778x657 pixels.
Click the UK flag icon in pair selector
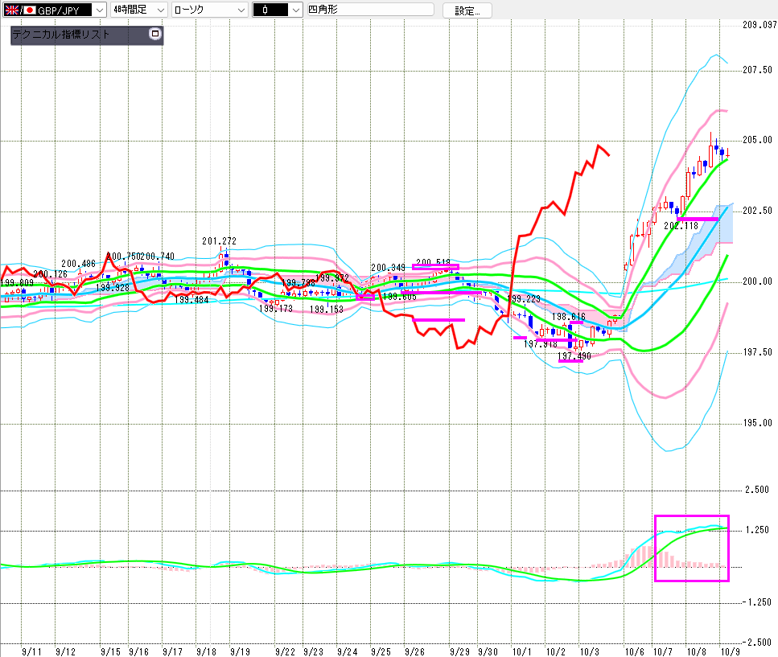(x=12, y=10)
